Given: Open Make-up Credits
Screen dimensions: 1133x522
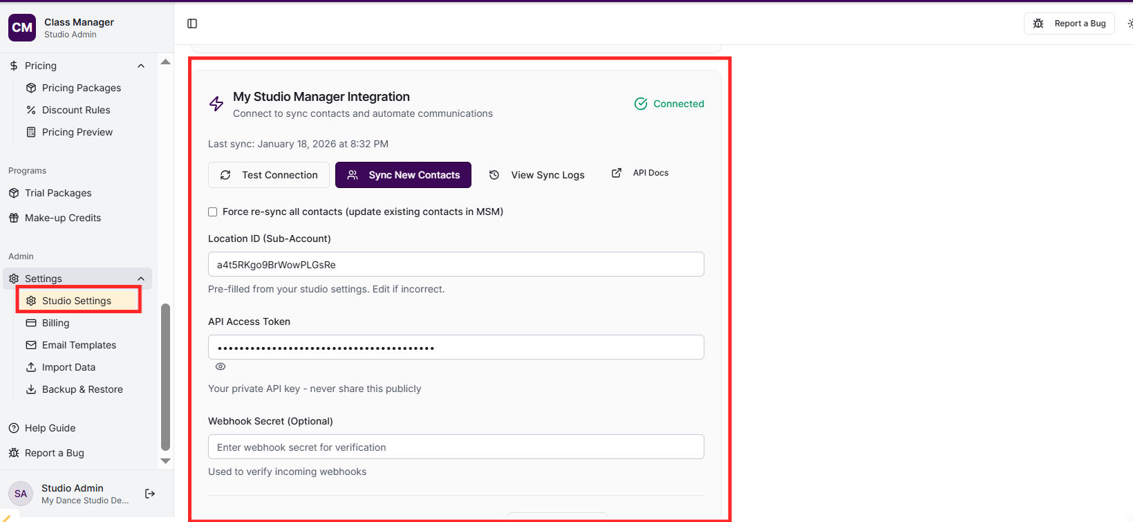Looking at the screenshot, I should [63, 218].
